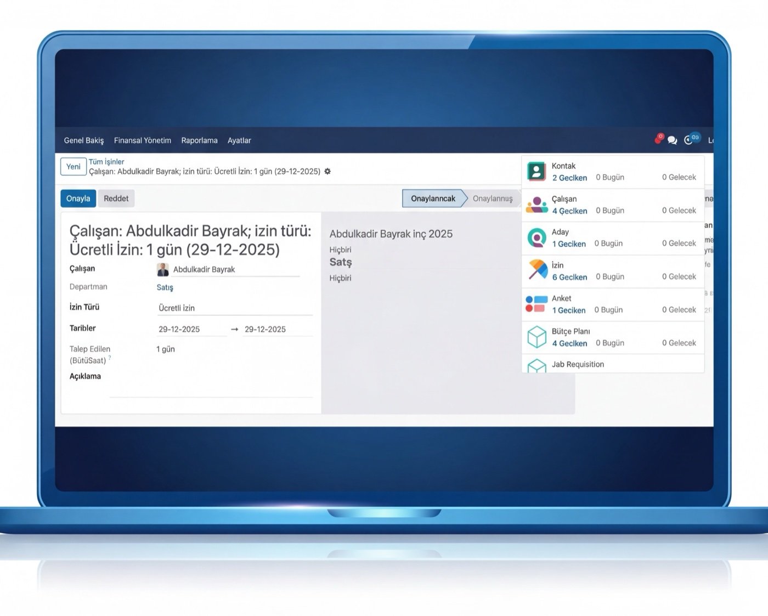The height and width of the screenshot is (616, 768).
Task: Open the Finansal Yönetim menu
Action: pos(143,140)
